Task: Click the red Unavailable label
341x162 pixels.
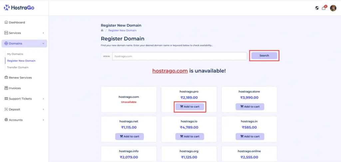Action: [129, 102]
